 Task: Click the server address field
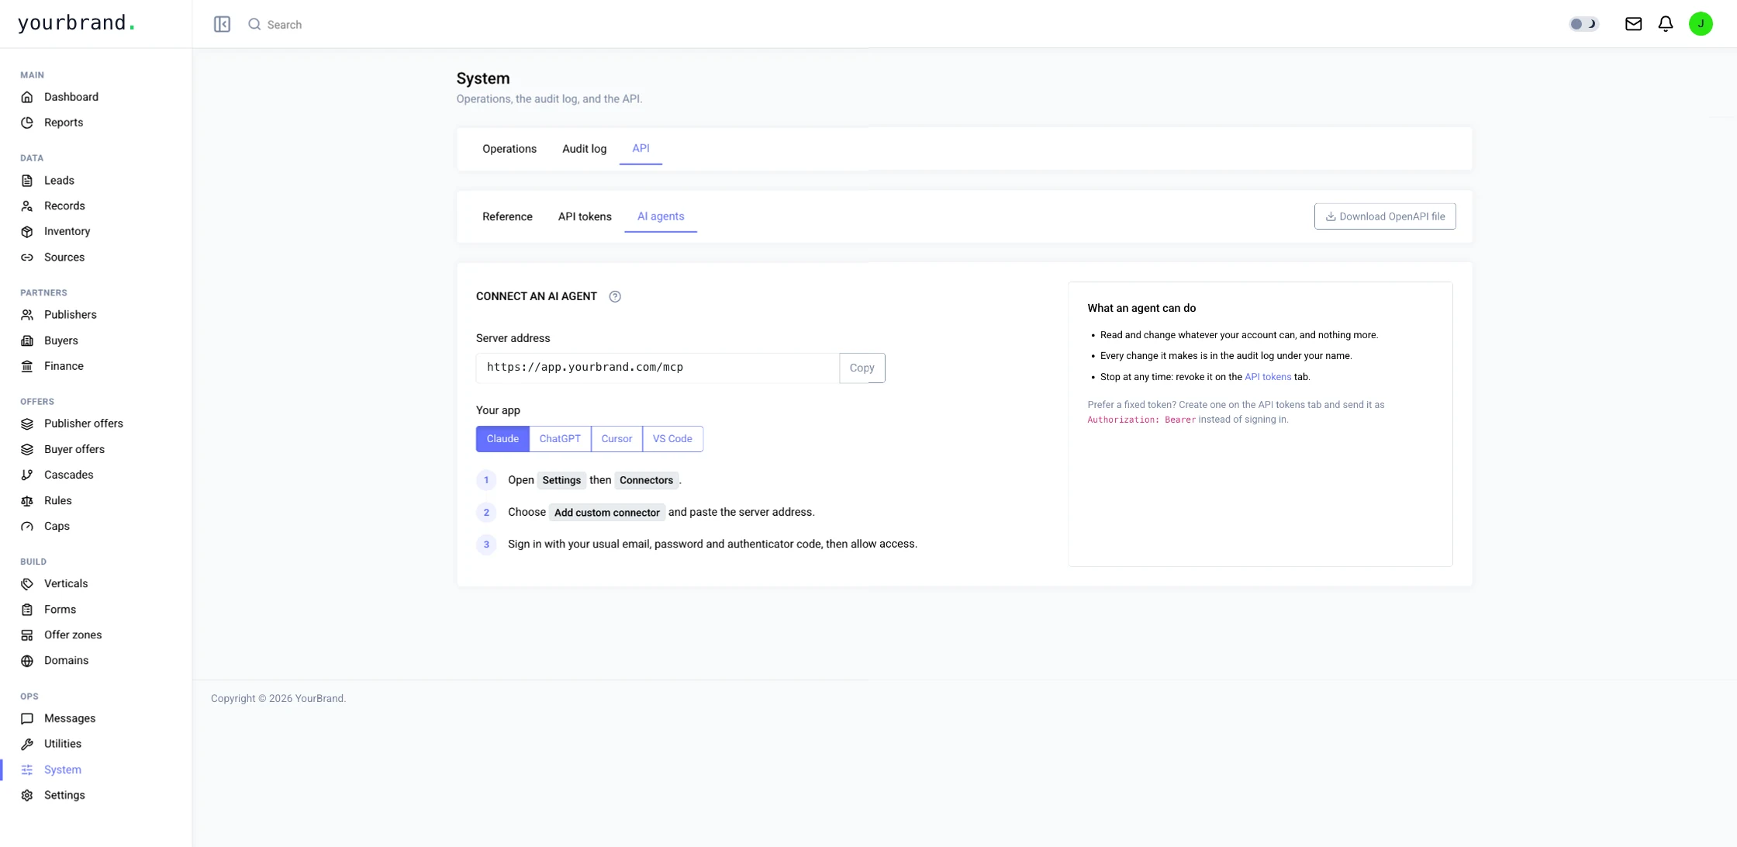pyautogui.click(x=658, y=368)
